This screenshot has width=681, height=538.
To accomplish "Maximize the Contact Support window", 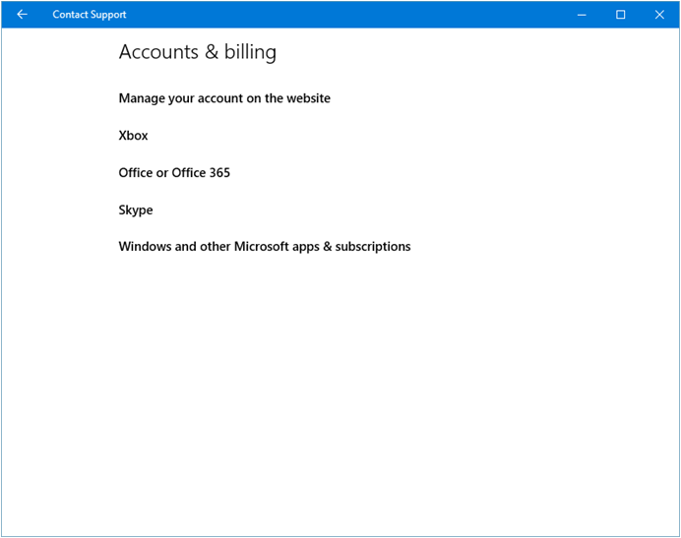I will pyautogui.click(x=620, y=15).
